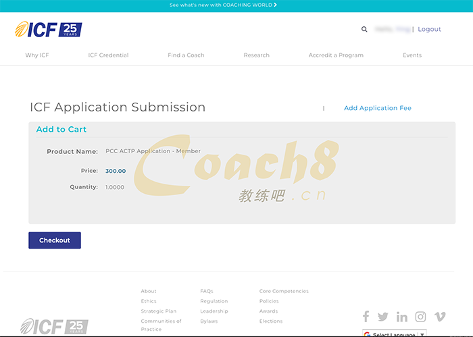The image size is (473, 337).
Task: Log out using the Logout link
Action: tap(429, 30)
